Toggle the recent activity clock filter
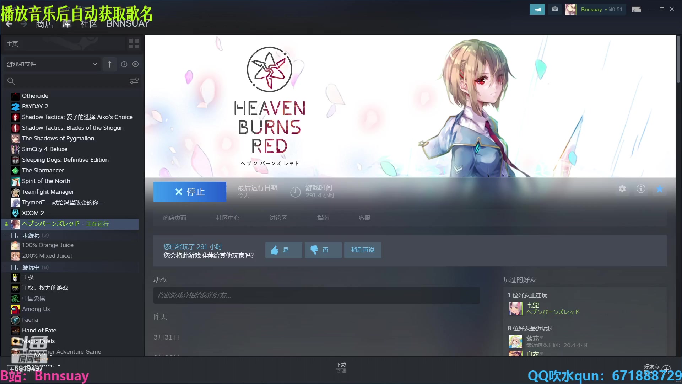The width and height of the screenshot is (682, 384). point(124,64)
